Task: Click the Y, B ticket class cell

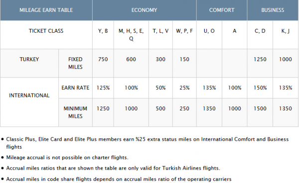Action: click(x=103, y=35)
